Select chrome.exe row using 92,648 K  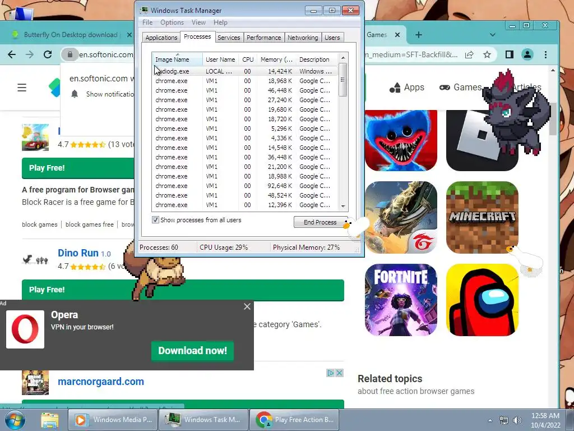pos(244,186)
